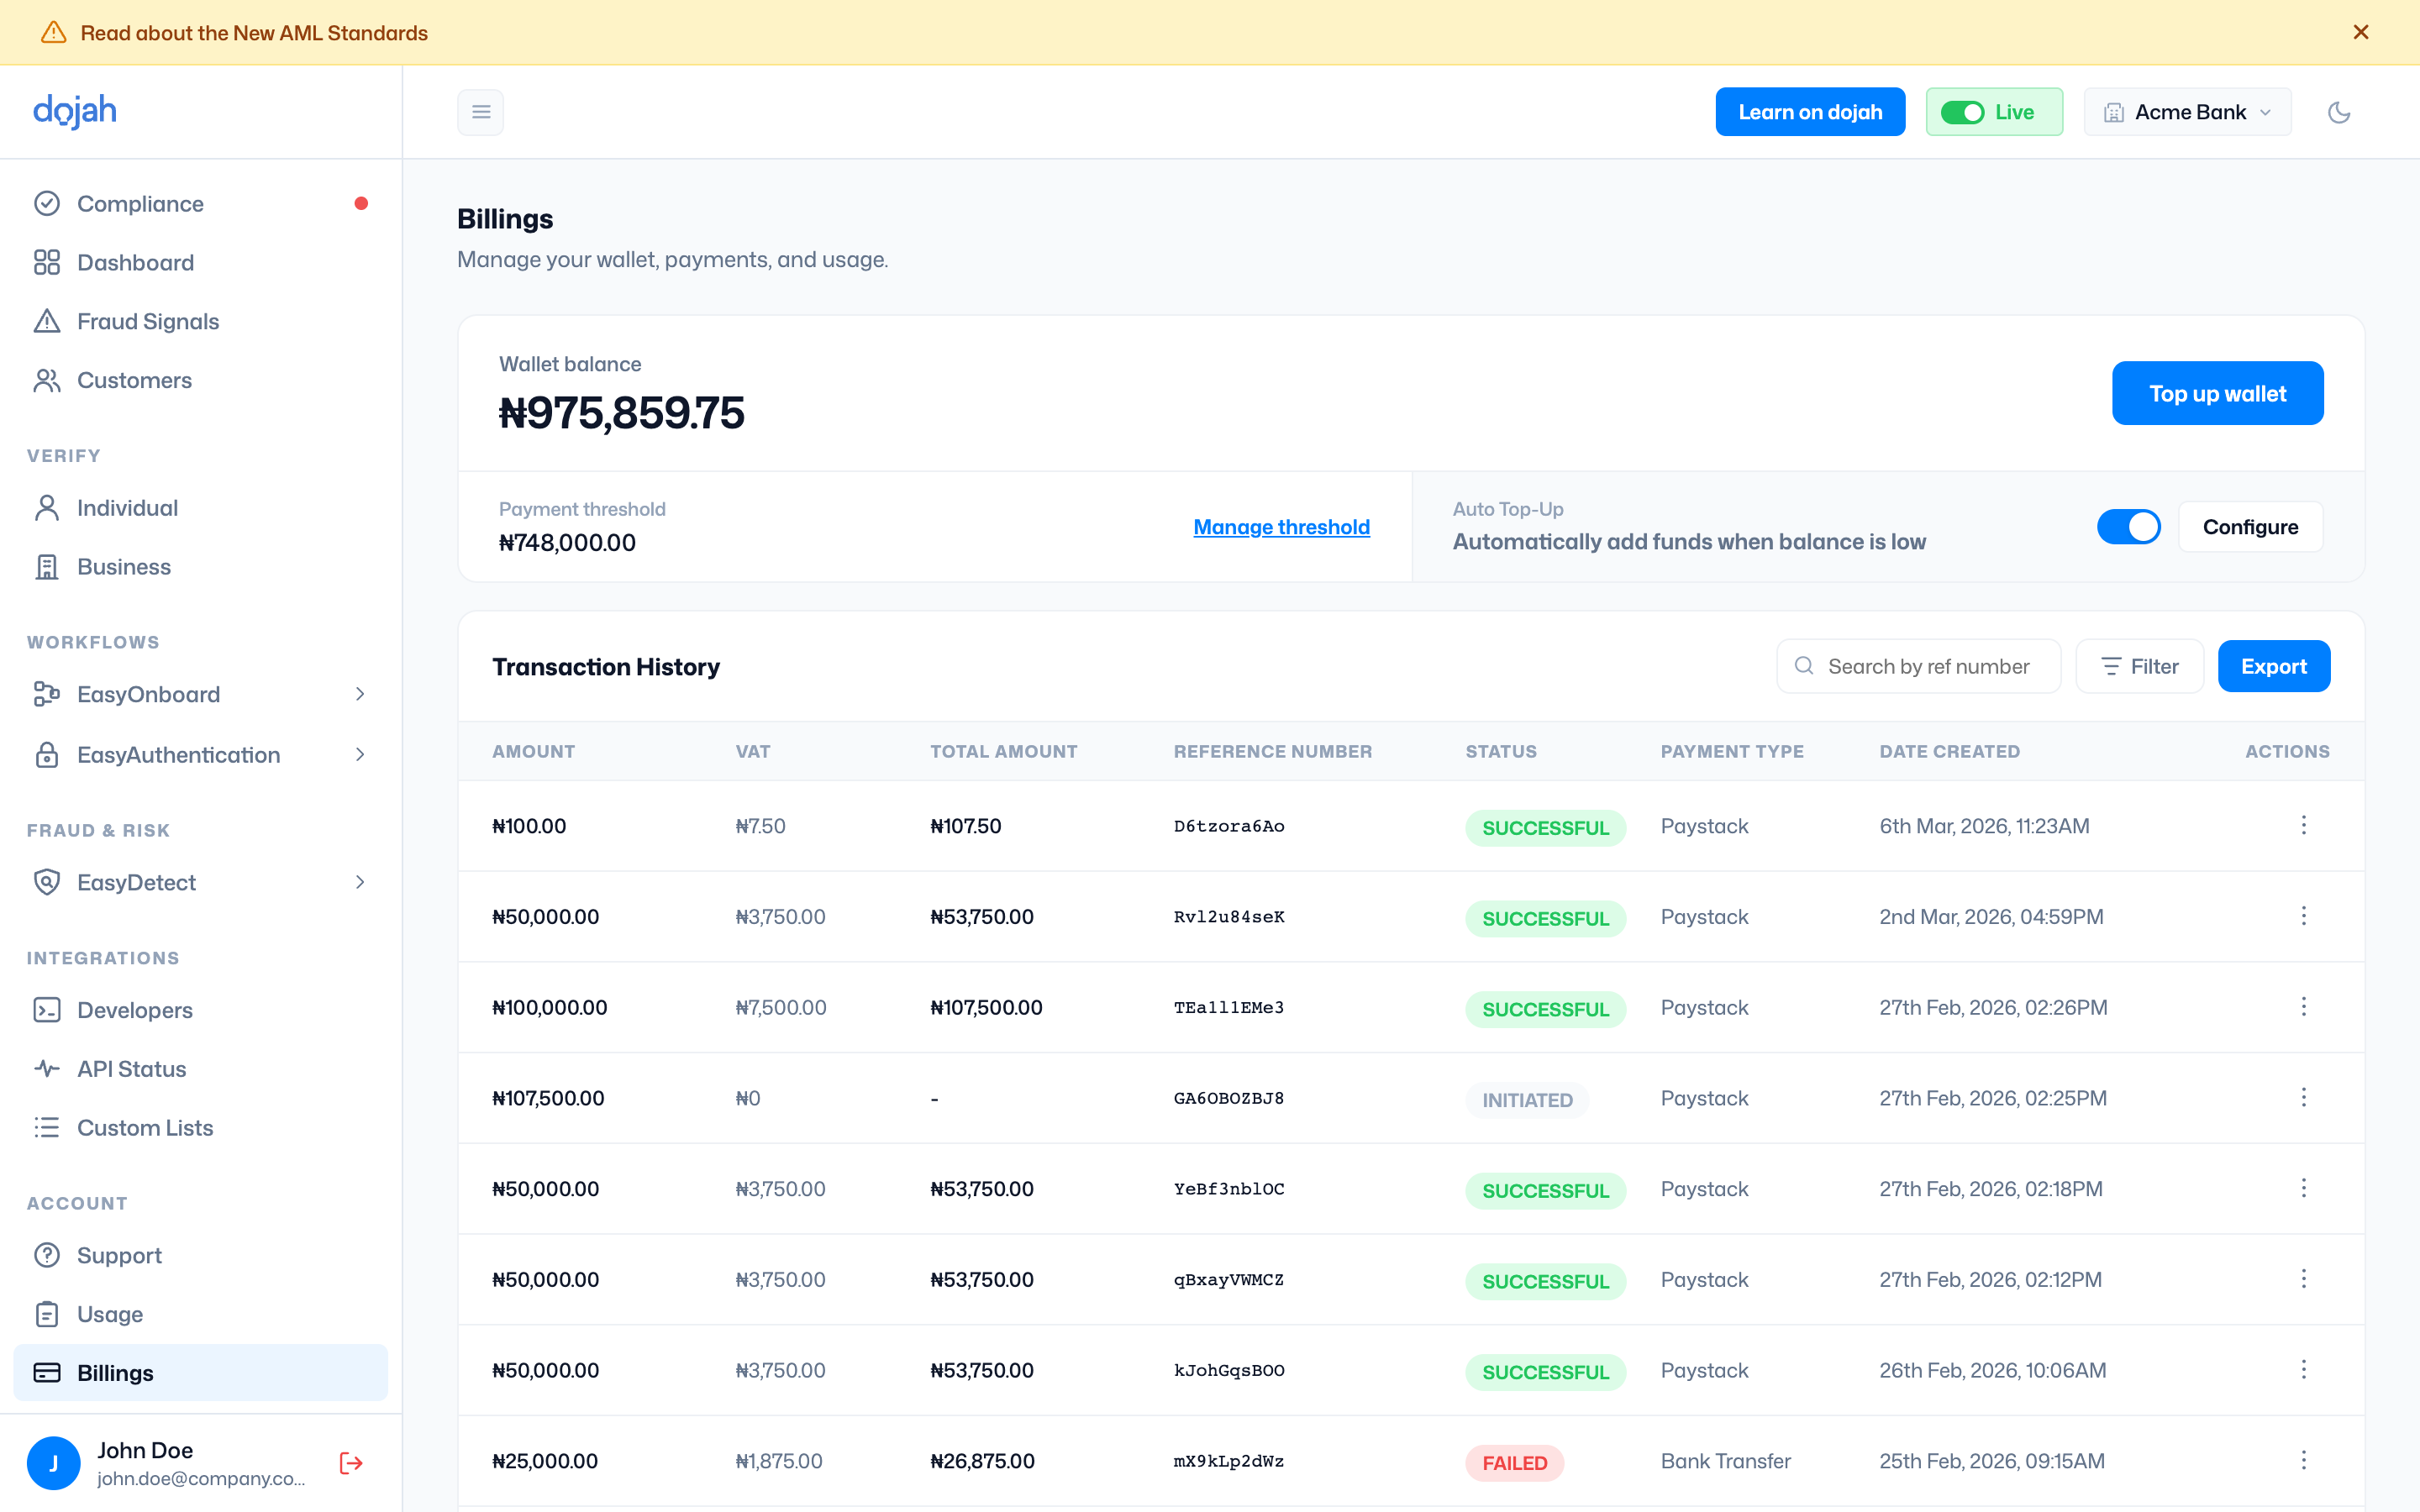Open actions menu for YeBf3nblOC transaction
The height and width of the screenshot is (1512, 2420).
(x=2304, y=1188)
